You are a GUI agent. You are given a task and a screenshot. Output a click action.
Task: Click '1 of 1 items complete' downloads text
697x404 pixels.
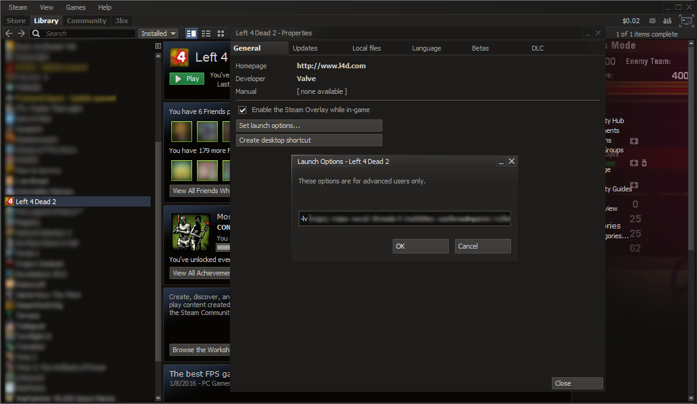(x=647, y=34)
